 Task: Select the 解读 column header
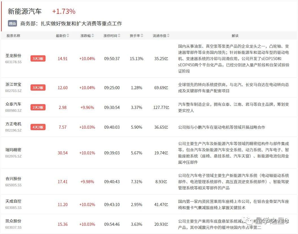pyautogui.click(x=235, y=36)
